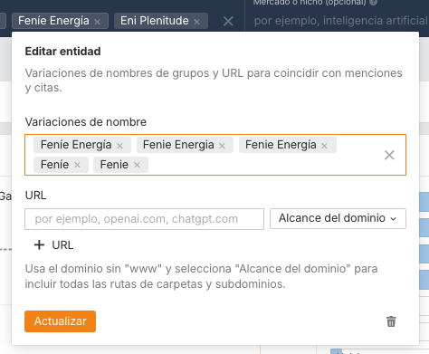The image size is (429, 354).
Task: Remove 'Feníe' name variation tag
Action: 77,165
